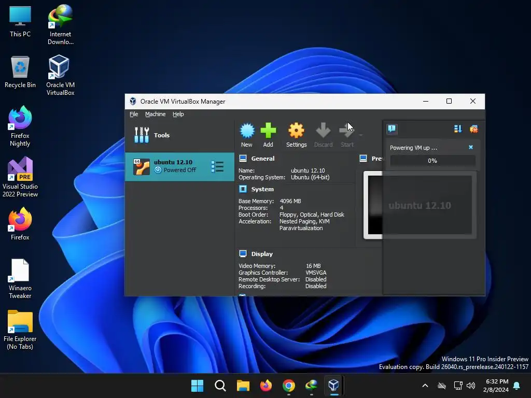Open the File menu
This screenshot has width=531, height=398.
pos(134,114)
